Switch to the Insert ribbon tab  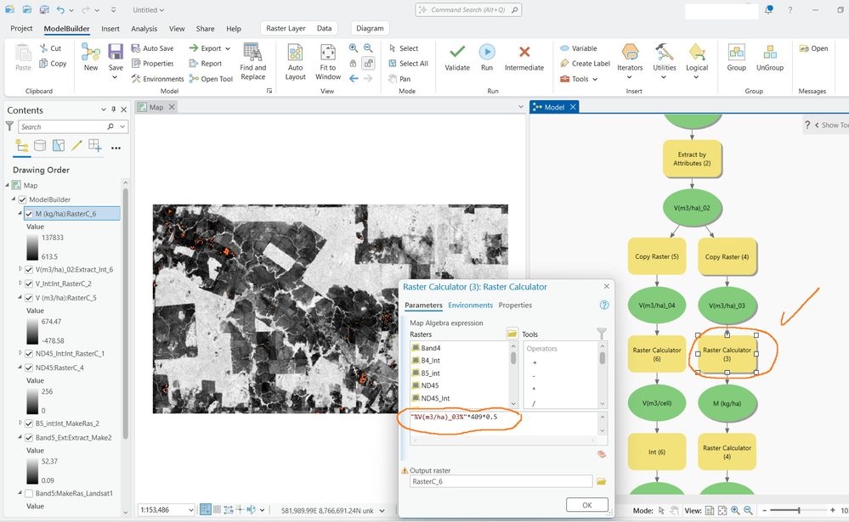pyautogui.click(x=110, y=29)
